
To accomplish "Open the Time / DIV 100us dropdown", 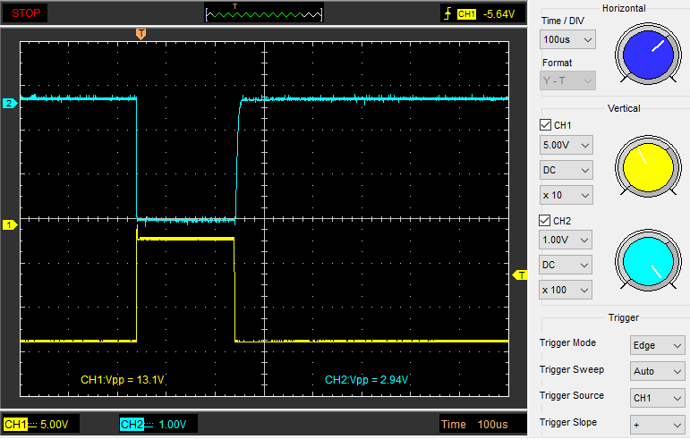I will click(567, 40).
